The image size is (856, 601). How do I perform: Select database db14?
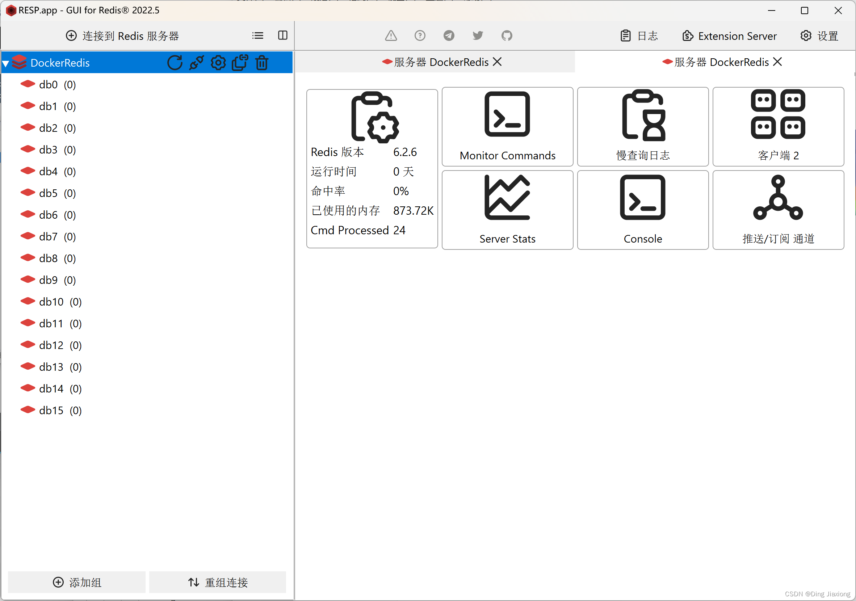[147, 388]
